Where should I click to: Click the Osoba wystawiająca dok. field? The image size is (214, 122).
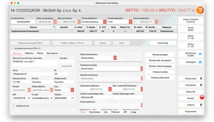[96, 97]
